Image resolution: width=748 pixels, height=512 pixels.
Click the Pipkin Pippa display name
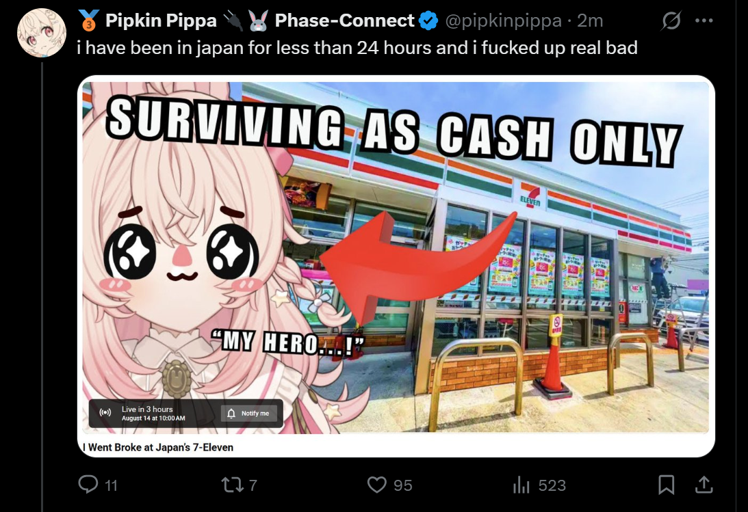coord(161,21)
